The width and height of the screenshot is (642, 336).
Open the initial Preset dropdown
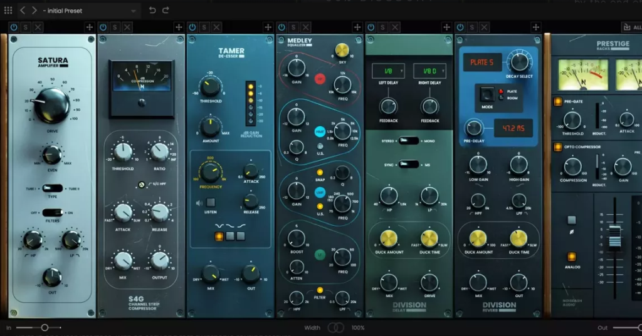coord(89,11)
